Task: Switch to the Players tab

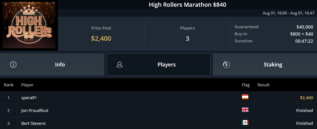Action: point(158,64)
